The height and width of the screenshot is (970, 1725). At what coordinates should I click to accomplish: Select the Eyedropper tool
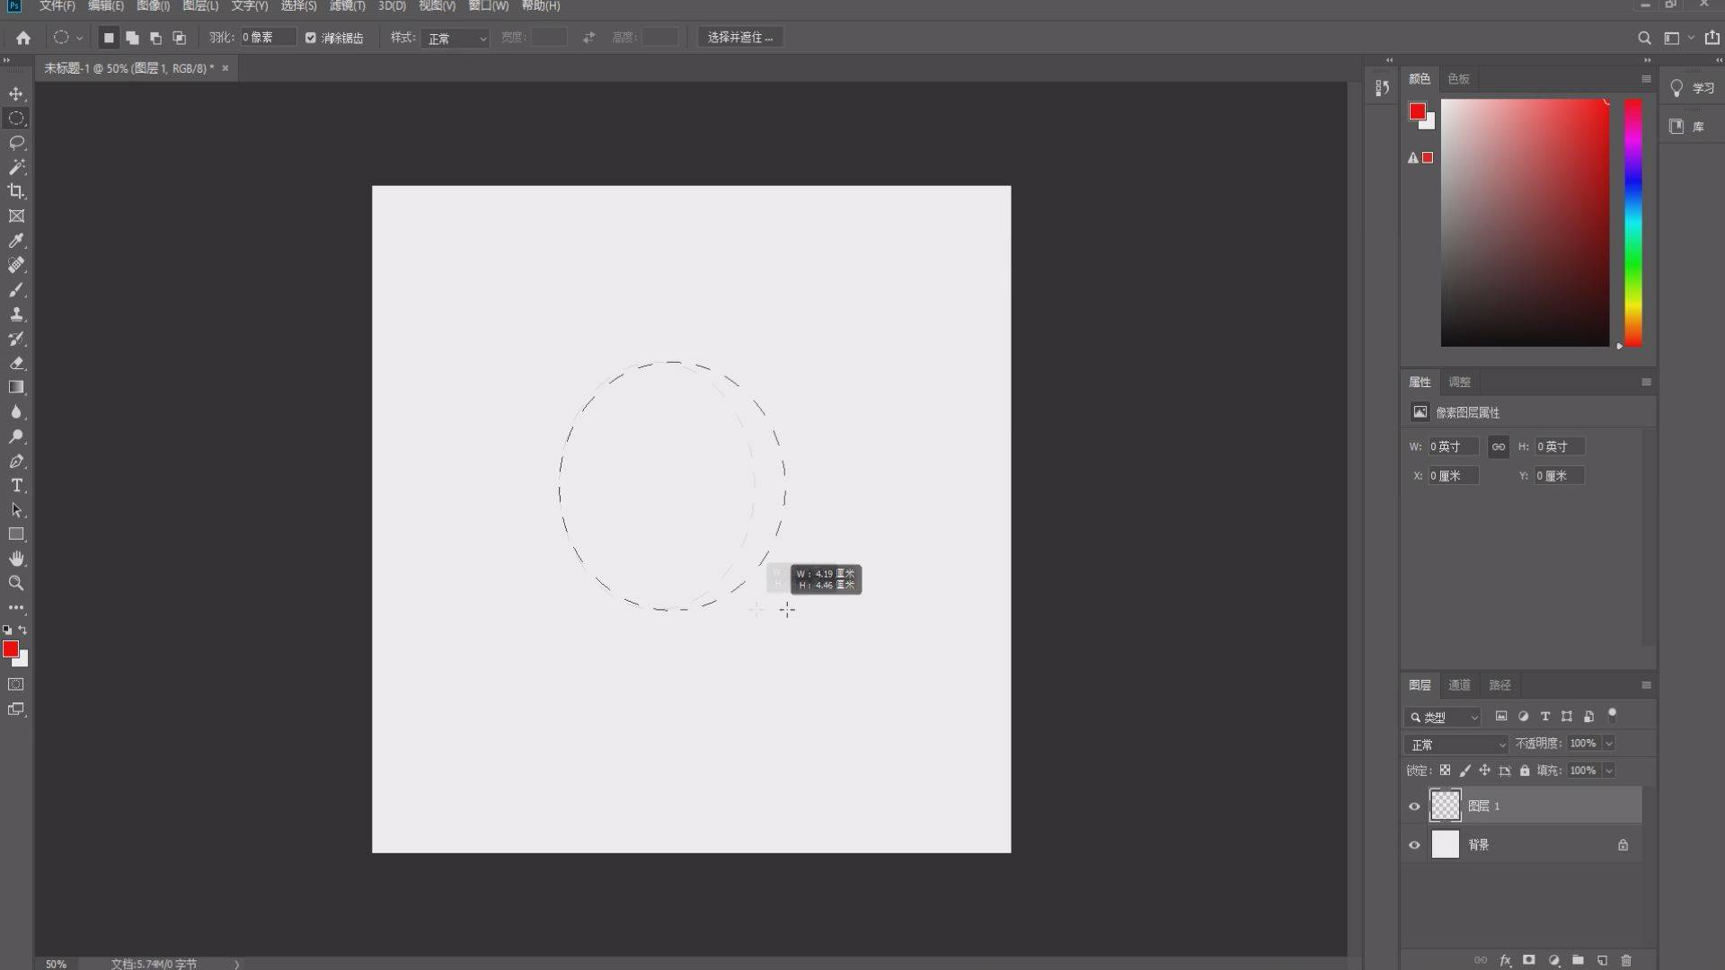[16, 241]
